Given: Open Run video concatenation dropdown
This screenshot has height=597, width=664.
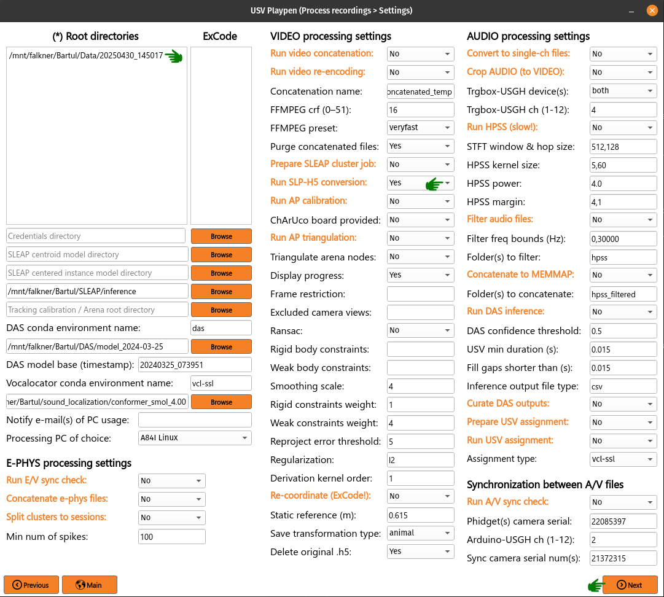Looking at the screenshot, I should [420, 54].
